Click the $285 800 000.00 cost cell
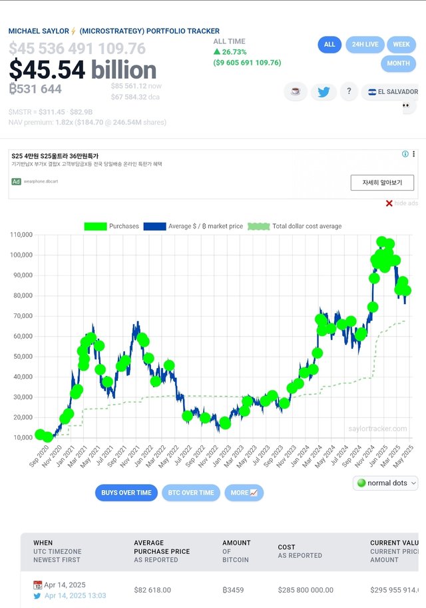The image size is (426, 608). 306,590
